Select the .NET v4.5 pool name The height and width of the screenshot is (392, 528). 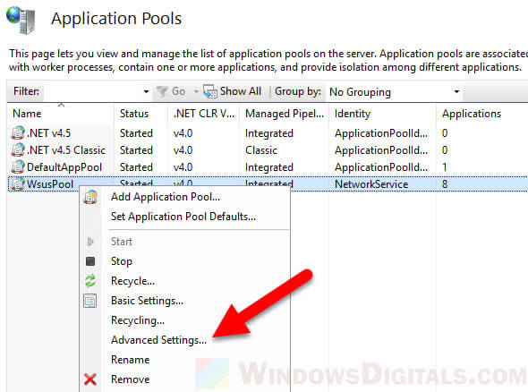(x=49, y=133)
